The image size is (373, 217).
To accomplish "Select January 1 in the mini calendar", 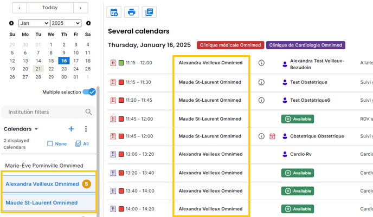I will click(51, 44).
